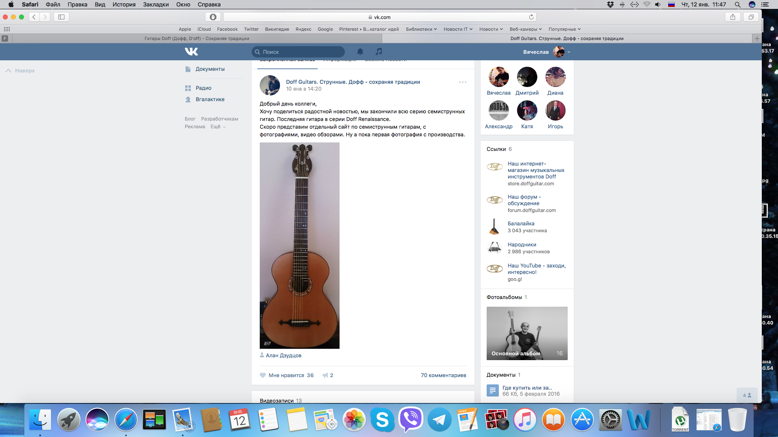Open the VK music note icon
Screen dimensions: 778x437
coord(378,51)
